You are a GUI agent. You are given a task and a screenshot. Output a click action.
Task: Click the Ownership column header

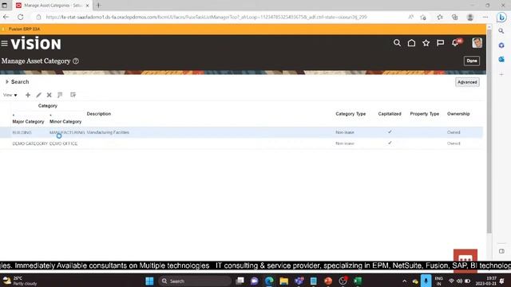(x=458, y=114)
